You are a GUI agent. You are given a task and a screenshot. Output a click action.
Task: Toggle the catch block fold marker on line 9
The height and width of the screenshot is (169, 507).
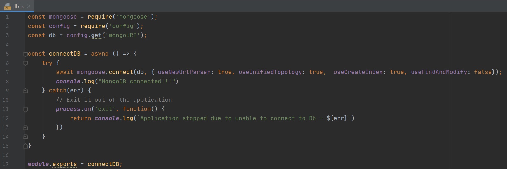point(25,91)
